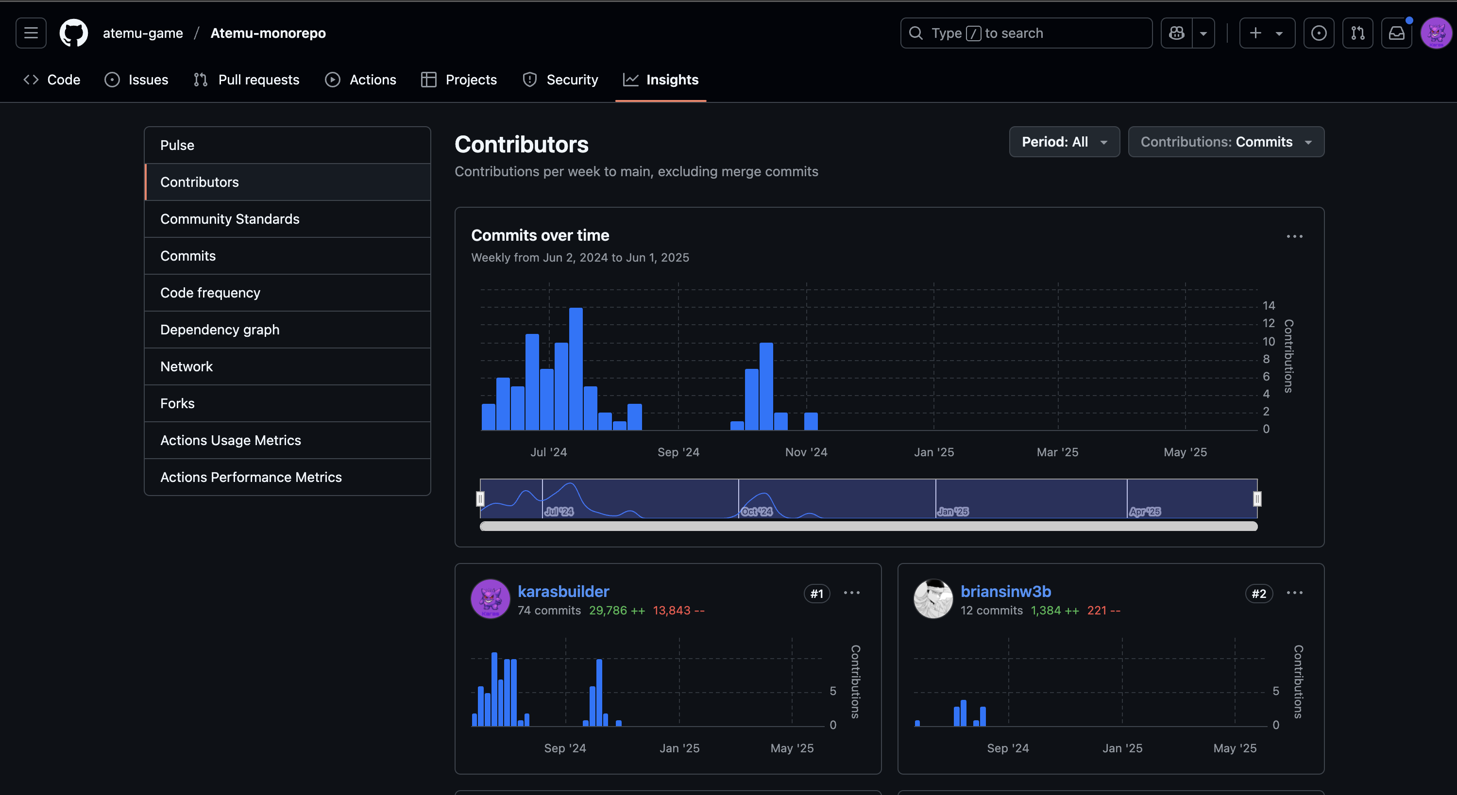This screenshot has height=795, width=1457.
Task: Focus the Type to search field
Action: [1026, 33]
